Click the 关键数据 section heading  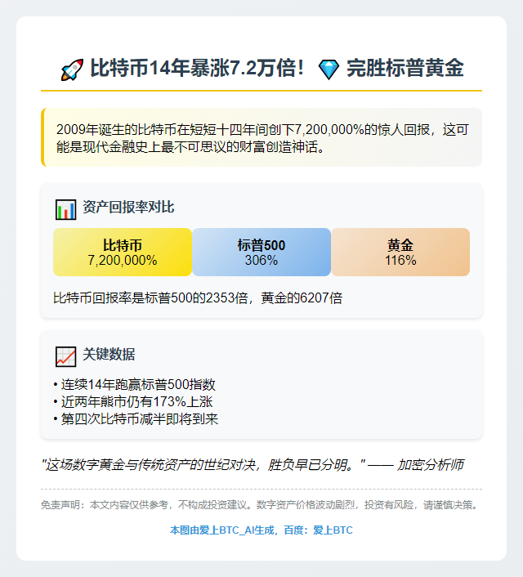coord(109,355)
